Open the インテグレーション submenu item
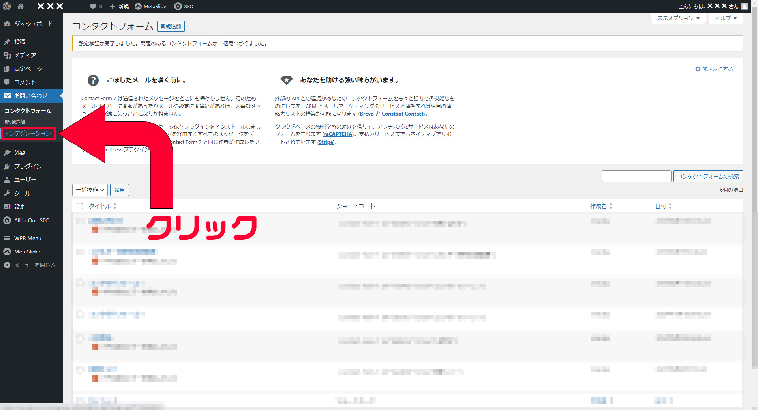The width and height of the screenshot is (758, 410). pos(28,133)
